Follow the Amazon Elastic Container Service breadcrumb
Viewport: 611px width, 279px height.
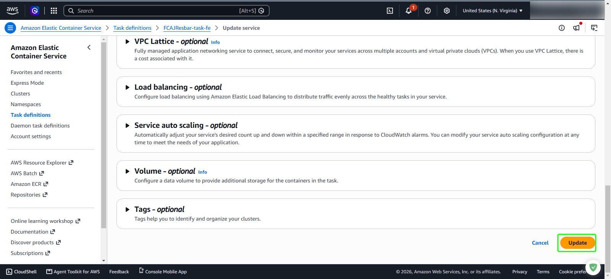tap(61, 28)
